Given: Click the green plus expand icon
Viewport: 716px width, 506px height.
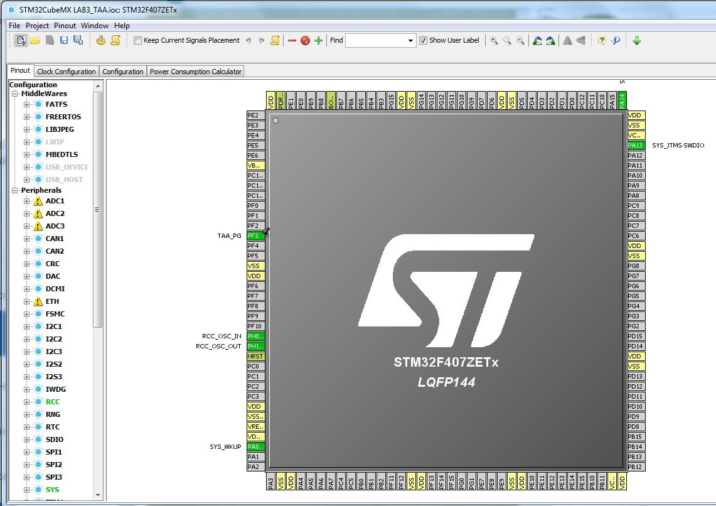Looking at the screenshot, I should click(319, 41).
